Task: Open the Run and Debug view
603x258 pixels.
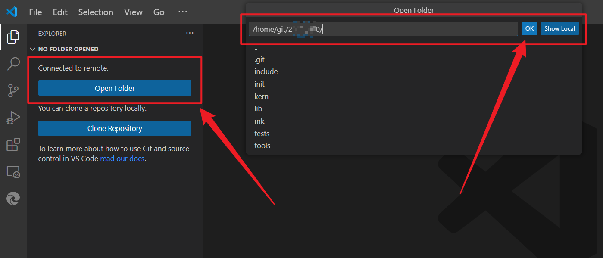Action: click(13, 118)
